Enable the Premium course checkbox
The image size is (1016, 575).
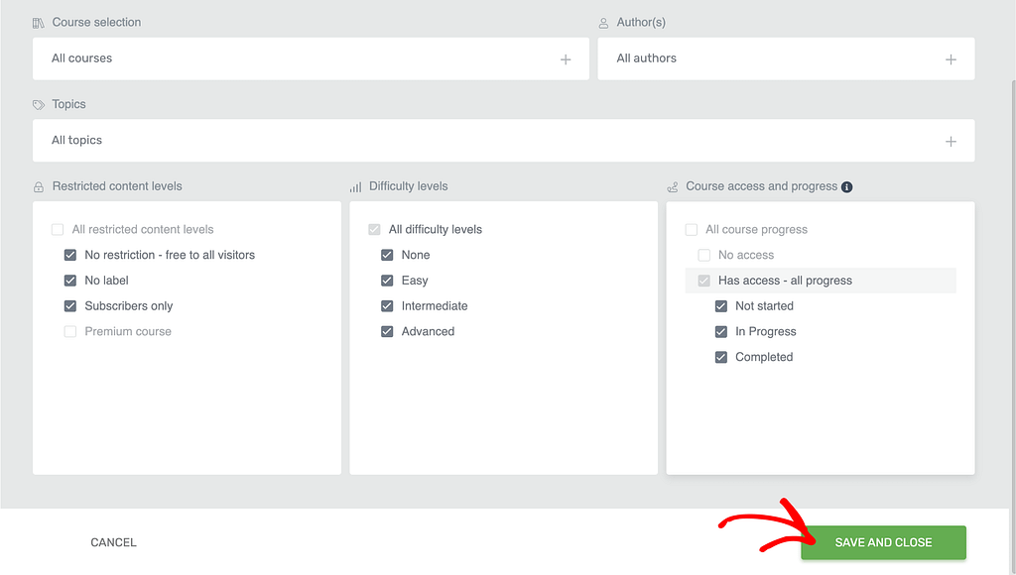[70, 331]
